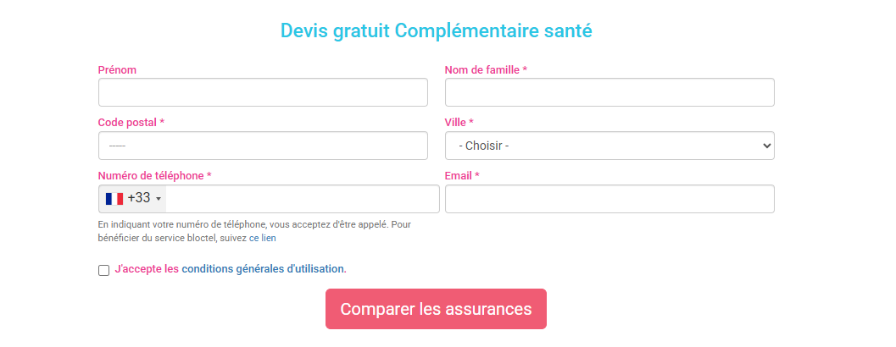Open country code arrow beside +33
Viewport: 896px width, 347px height.
click(x=159, y=199)
